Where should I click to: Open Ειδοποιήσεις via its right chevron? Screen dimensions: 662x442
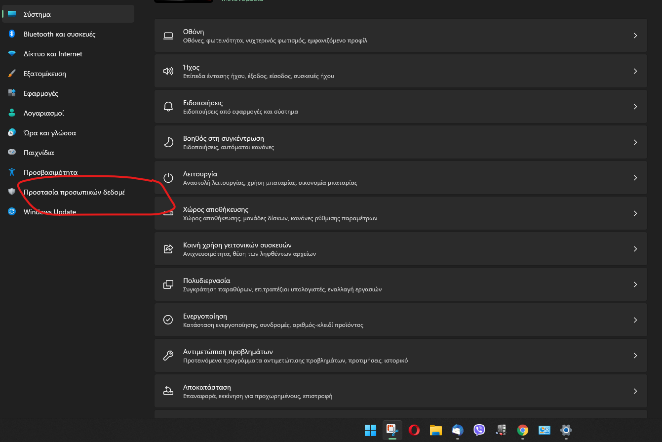[635, 107]
